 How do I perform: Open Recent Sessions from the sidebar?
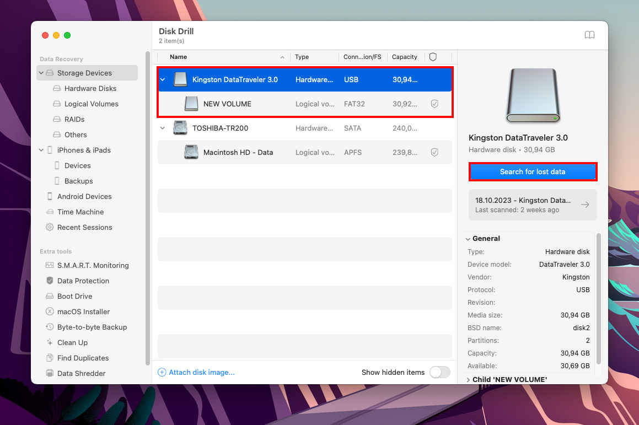tap(83, 227)
